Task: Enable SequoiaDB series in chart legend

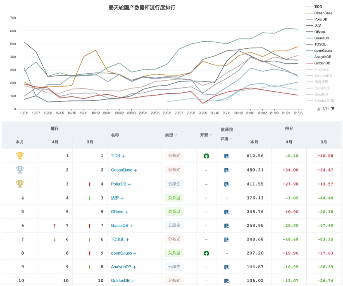Action: [x=319, y=76]
